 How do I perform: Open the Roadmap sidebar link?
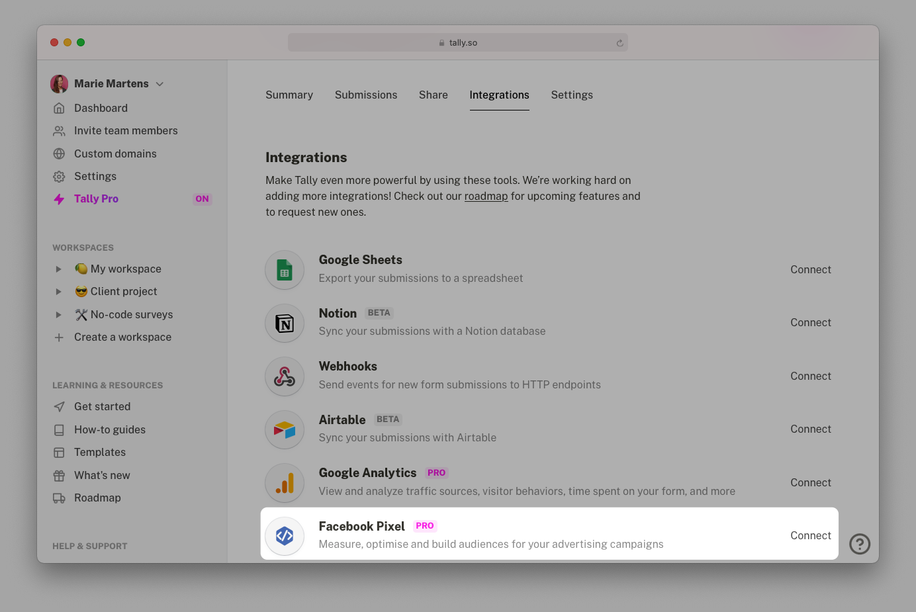click(97, 498)
